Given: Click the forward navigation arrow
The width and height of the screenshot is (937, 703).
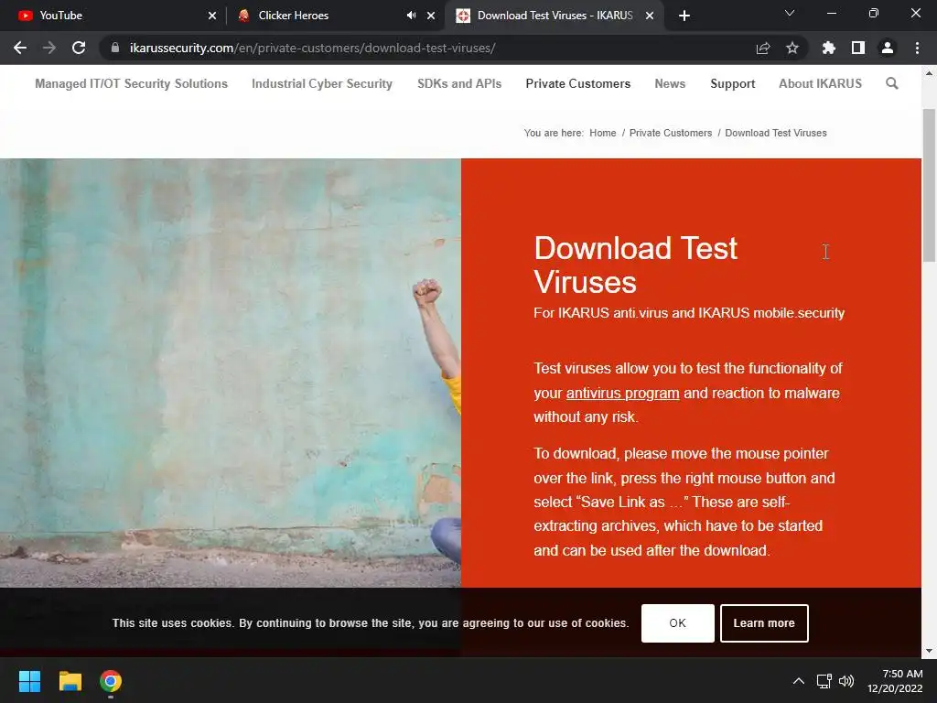Looking at the screenshot, I should (x=49, y=48).
